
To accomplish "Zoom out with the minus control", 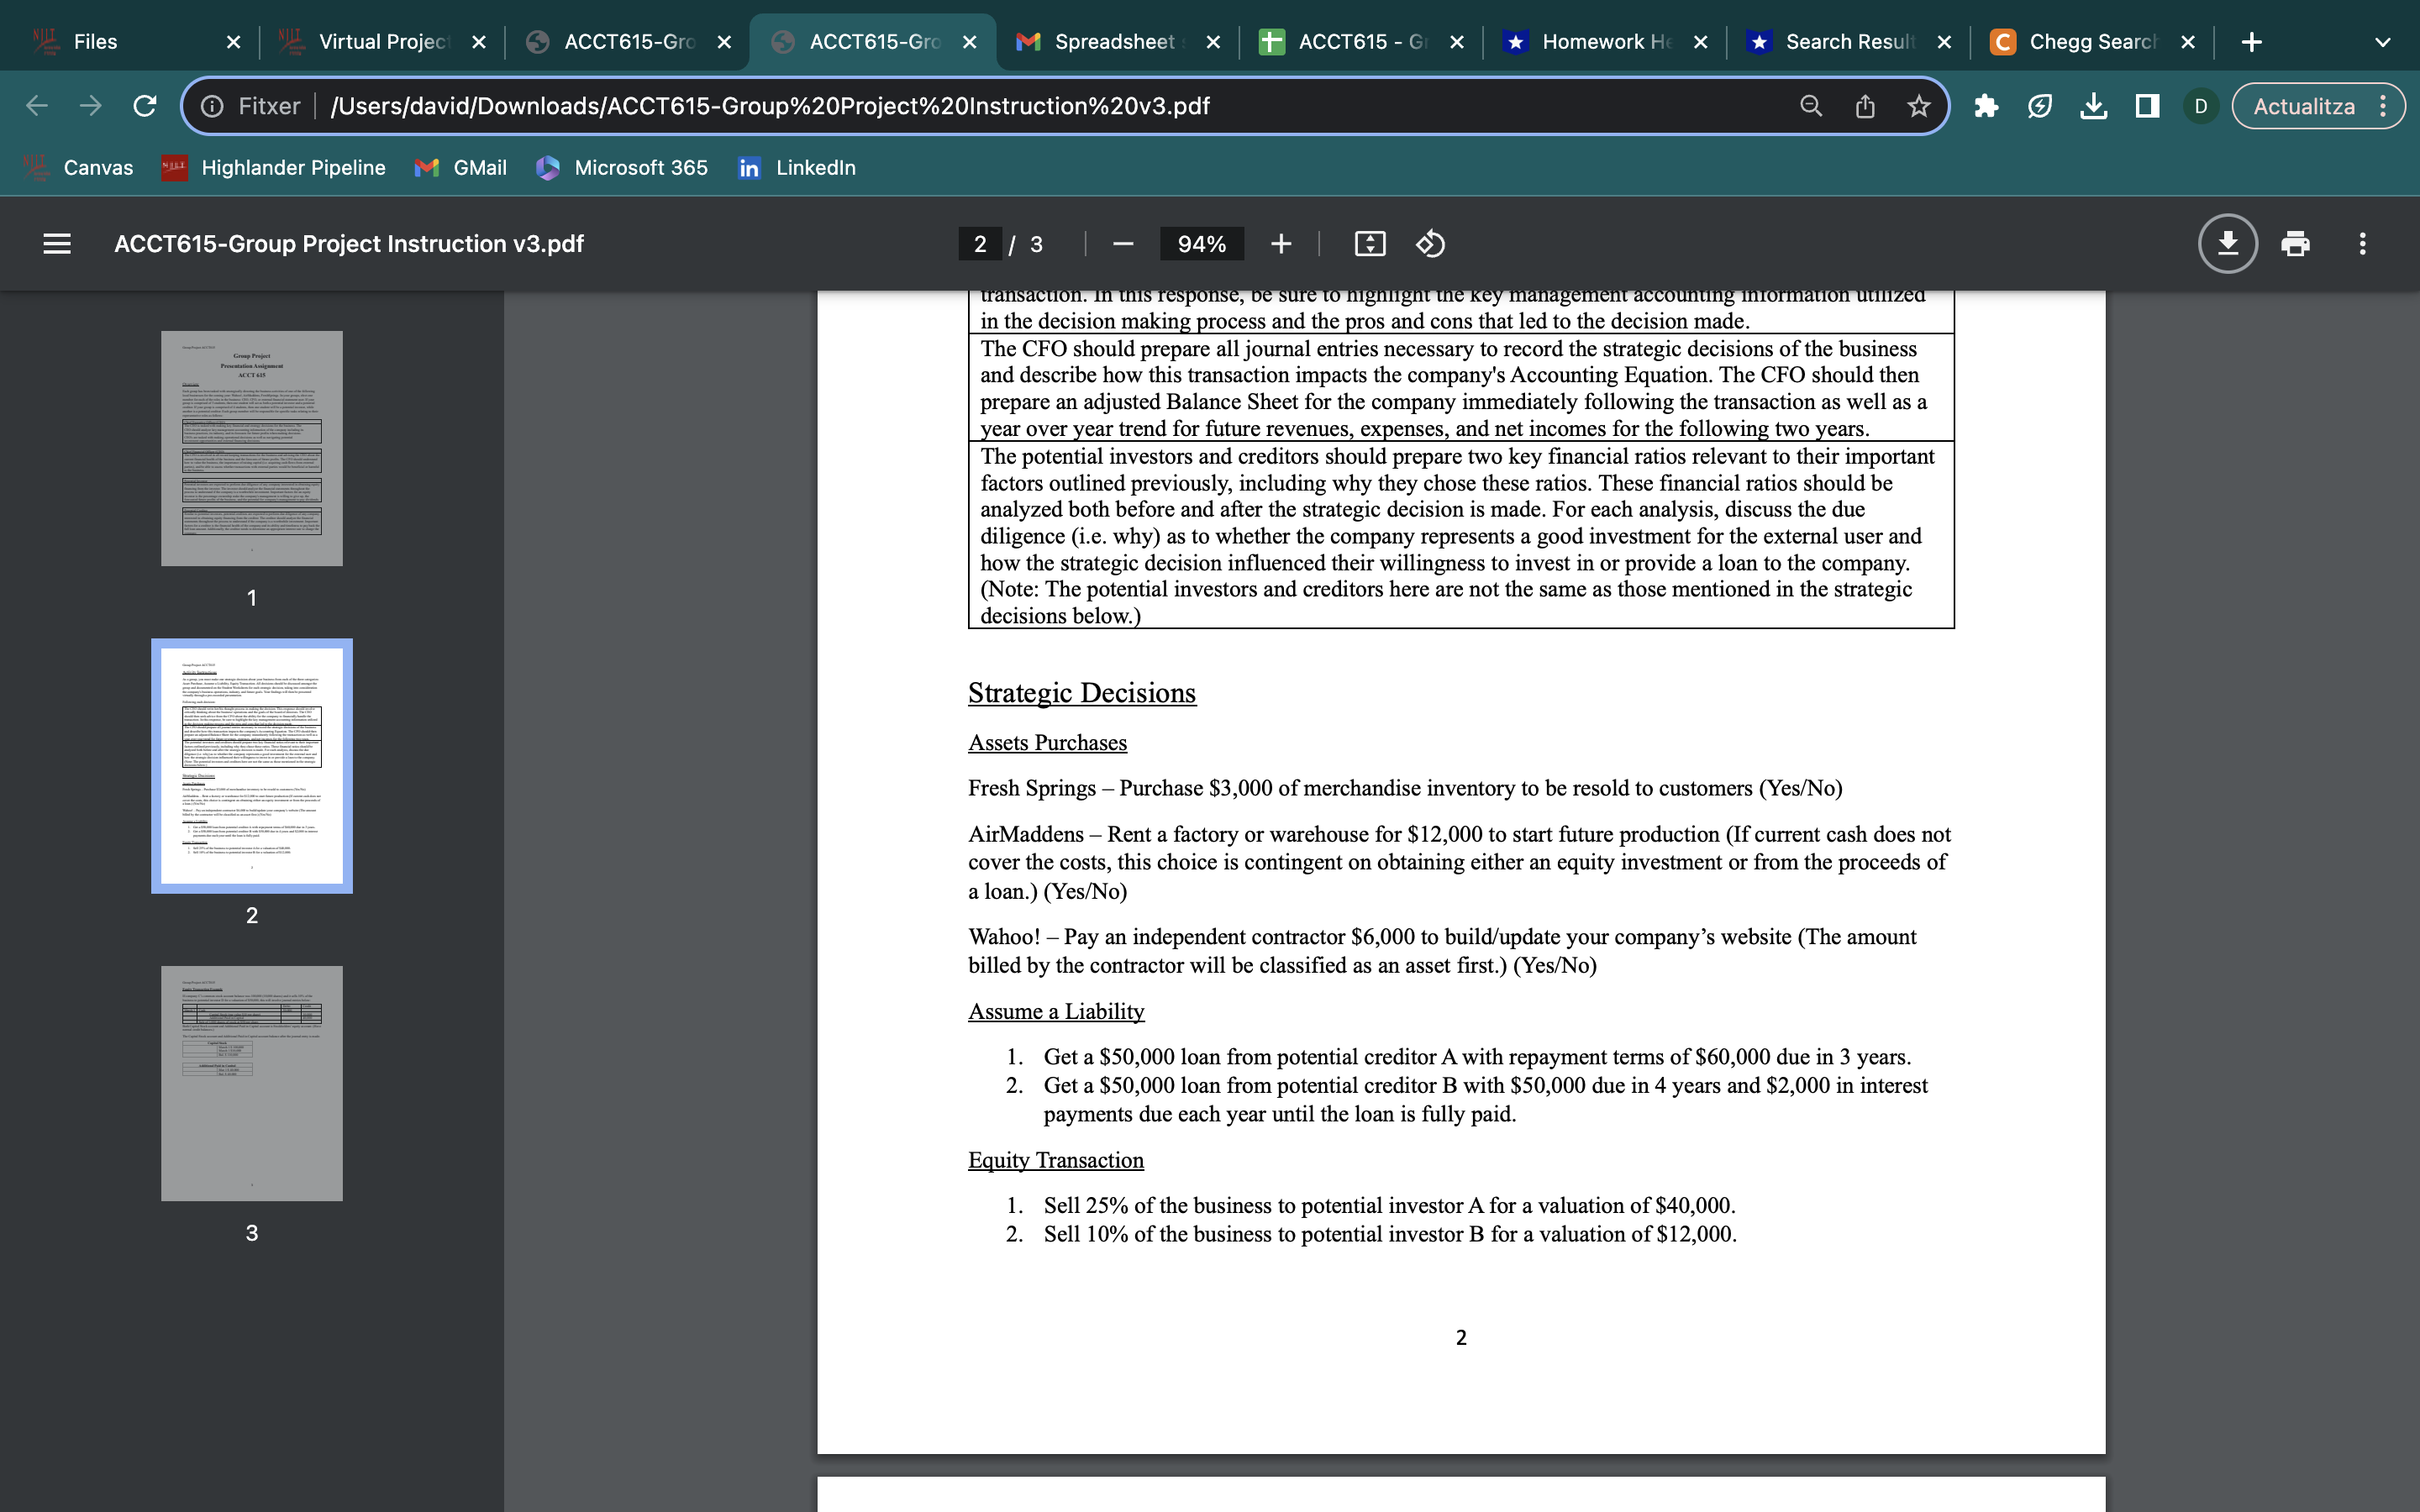I will tap(1121, 243).
